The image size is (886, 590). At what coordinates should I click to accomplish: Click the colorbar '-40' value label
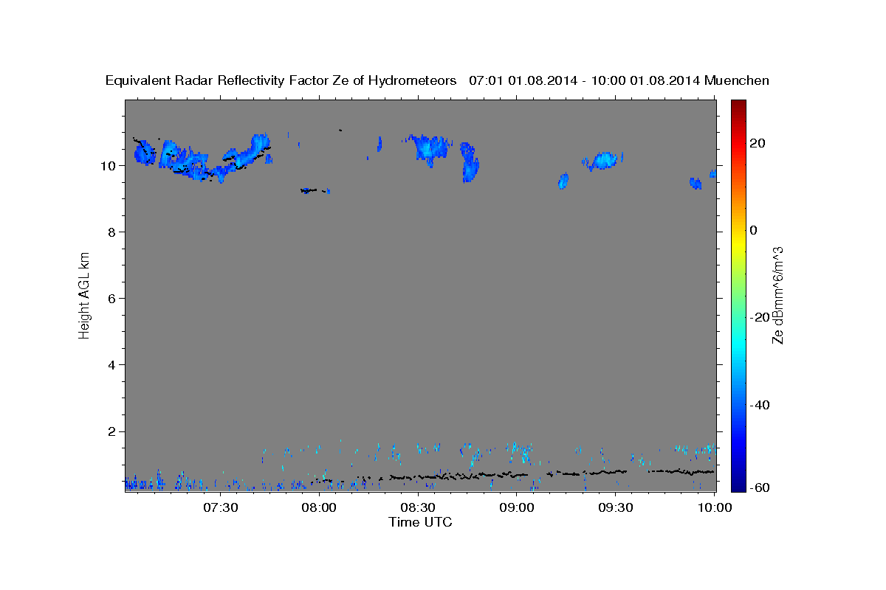pos(759,405)
